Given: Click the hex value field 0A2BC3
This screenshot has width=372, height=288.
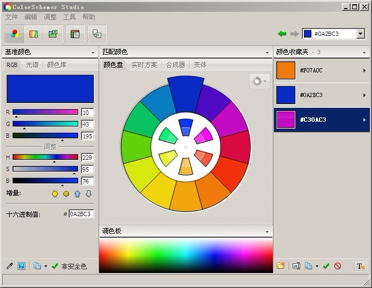Looking at the screenshot, I should tap(81, 214).
